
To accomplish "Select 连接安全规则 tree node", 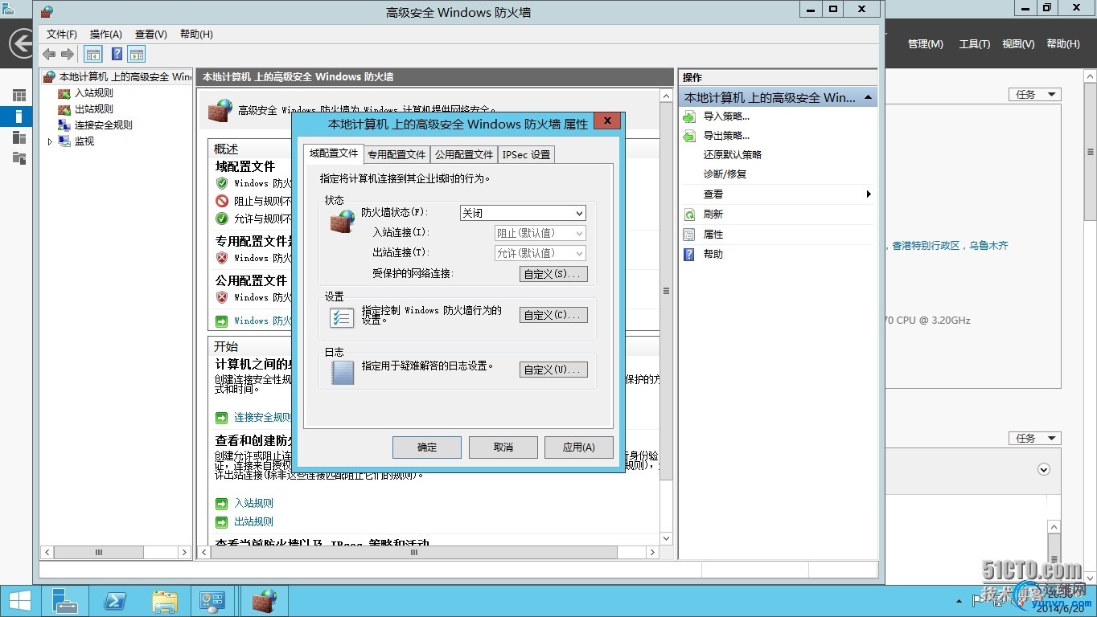I will click(x=104, y=125).
